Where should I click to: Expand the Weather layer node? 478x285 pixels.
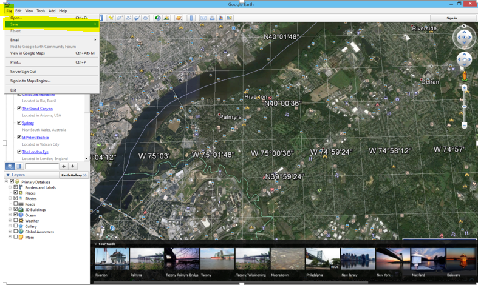pyautogui.click(x=10, y=220)
